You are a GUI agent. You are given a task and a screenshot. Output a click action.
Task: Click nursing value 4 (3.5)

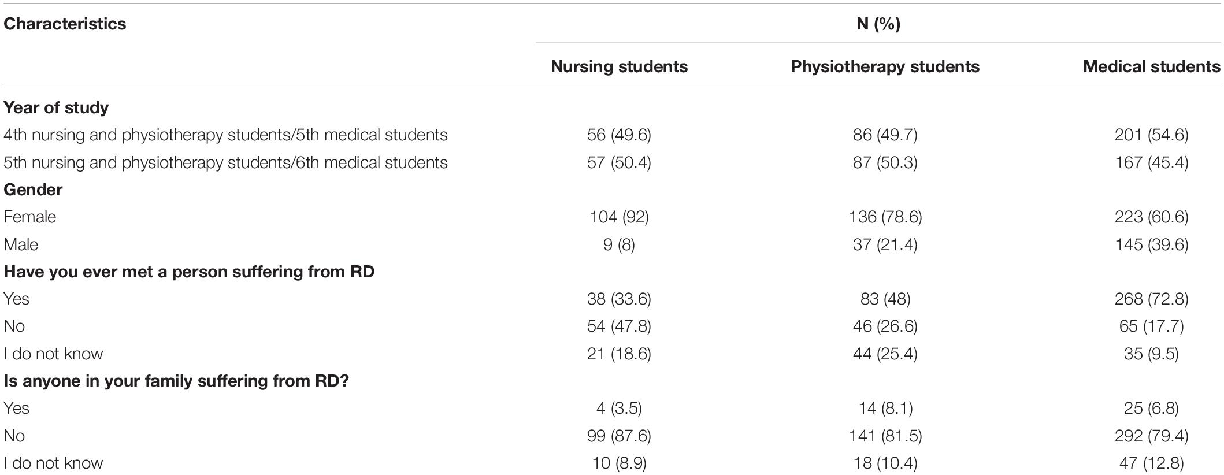(x=619, y=408)
